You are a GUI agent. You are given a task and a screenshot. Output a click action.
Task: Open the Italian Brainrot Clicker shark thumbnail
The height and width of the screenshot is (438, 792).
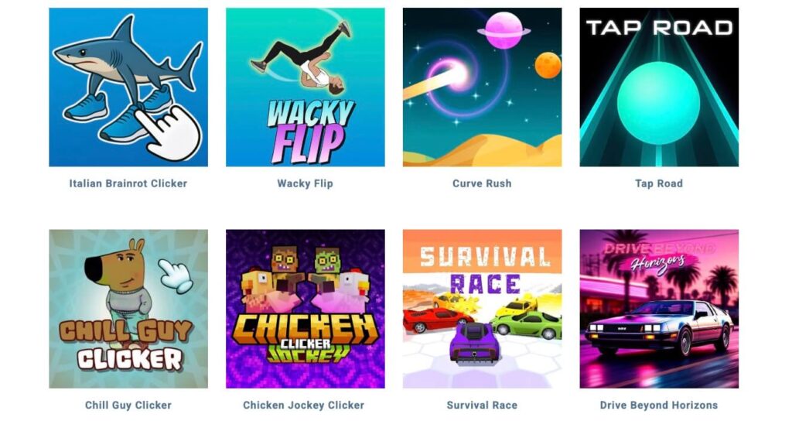pyautogui.click(x=128, y=87)
